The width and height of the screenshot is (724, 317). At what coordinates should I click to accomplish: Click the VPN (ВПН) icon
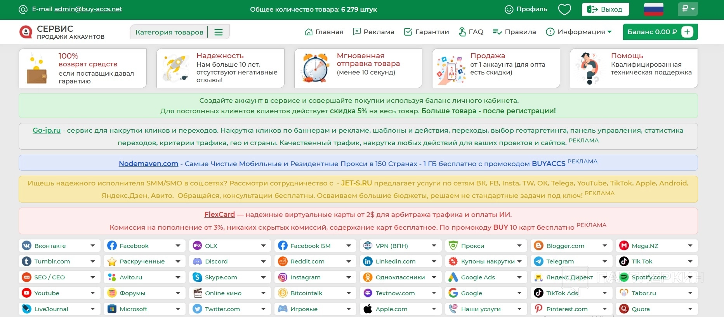pyautogui.click(x=368, y=246)
